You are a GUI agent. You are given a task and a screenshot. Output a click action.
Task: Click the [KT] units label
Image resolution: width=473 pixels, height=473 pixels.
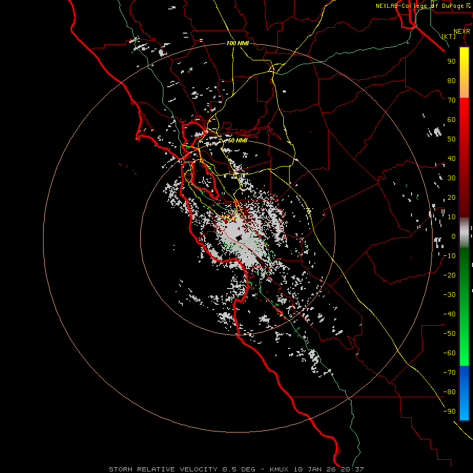pos(448,36)
